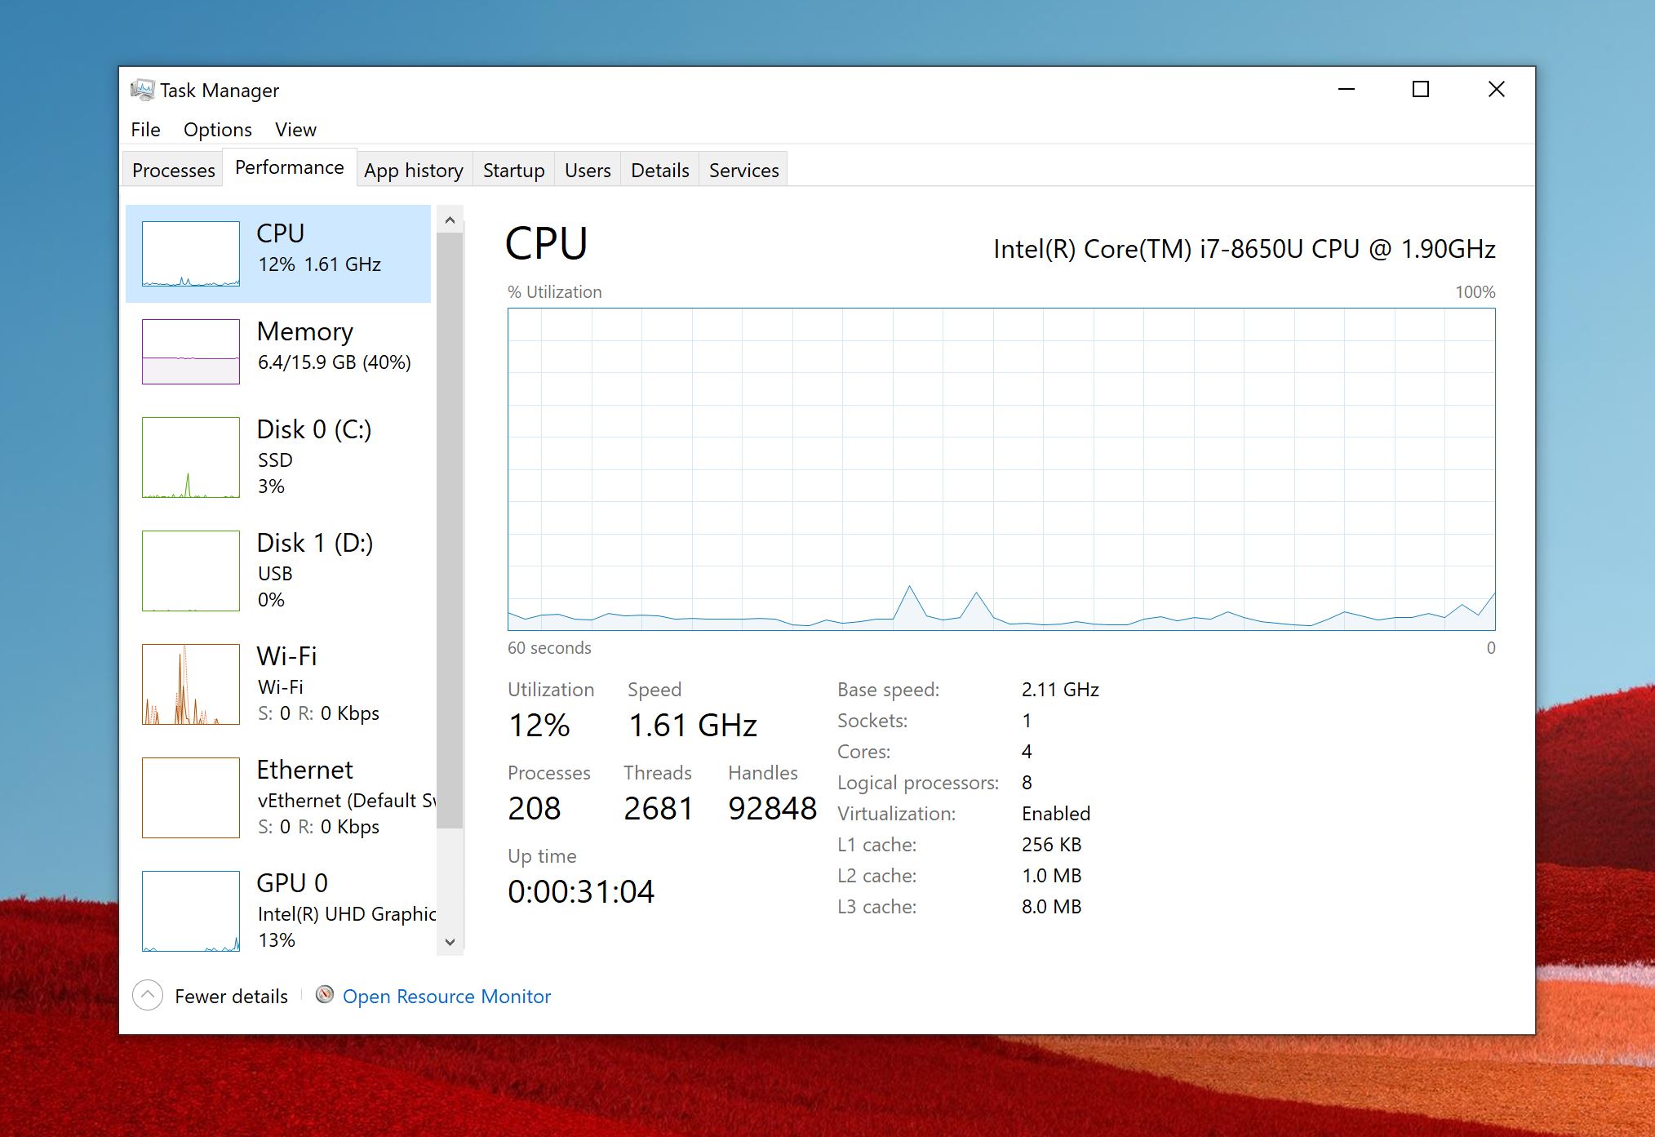Viewport: 1655px width, 1137px height.
Task: Switch to the Details tab
Action: pos(660,170)
